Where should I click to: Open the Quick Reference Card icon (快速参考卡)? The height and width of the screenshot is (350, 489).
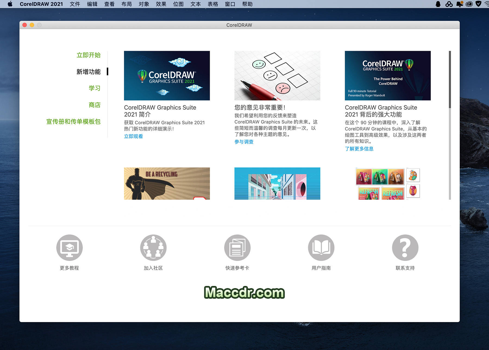237,248
